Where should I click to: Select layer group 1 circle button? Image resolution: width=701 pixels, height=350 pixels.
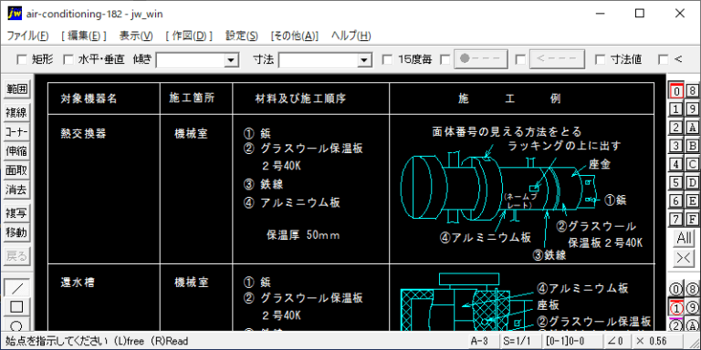click(676, 307)
